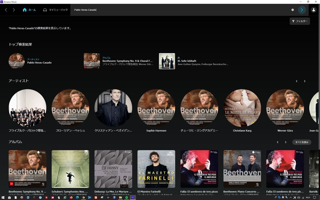
Task: Open album Schubert: Symphonies Nos.
Action: [x=70, y=169]
